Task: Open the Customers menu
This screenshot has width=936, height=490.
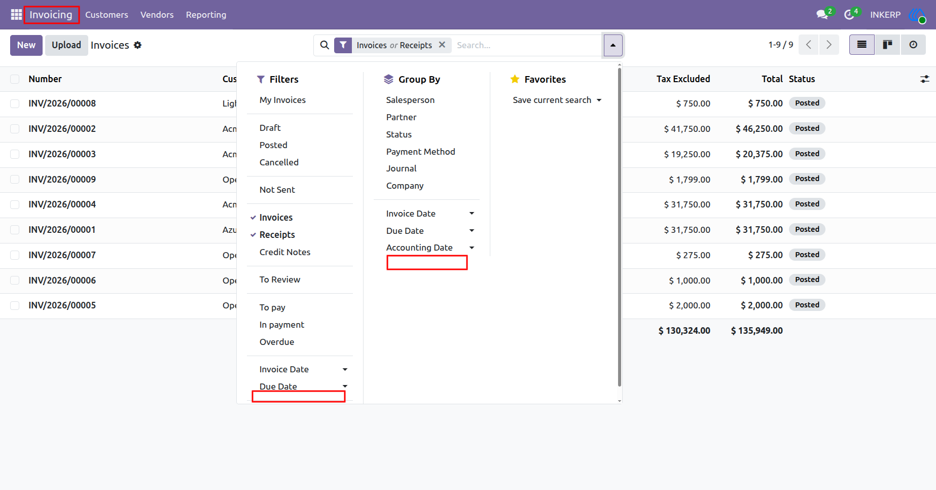Action: coord(106,15)
